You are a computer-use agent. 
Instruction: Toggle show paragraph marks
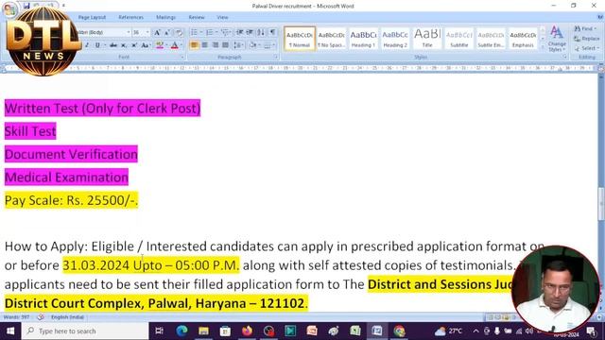click(273, 33)
